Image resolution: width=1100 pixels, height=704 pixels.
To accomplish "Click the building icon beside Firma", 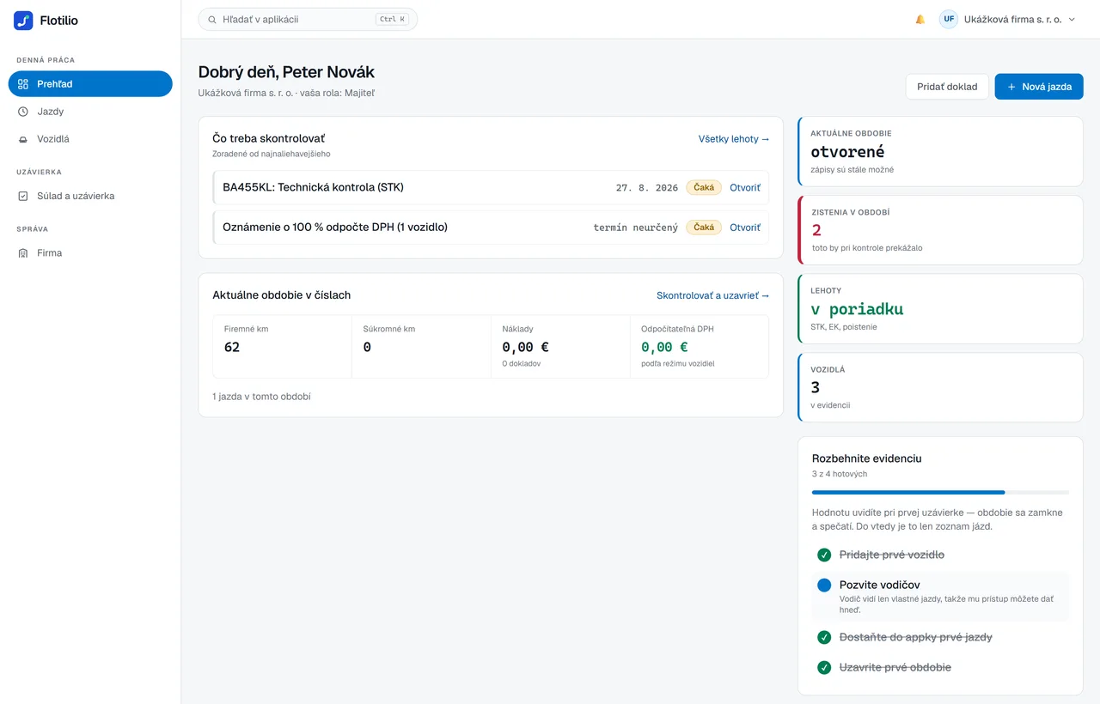I will point(23,253).
